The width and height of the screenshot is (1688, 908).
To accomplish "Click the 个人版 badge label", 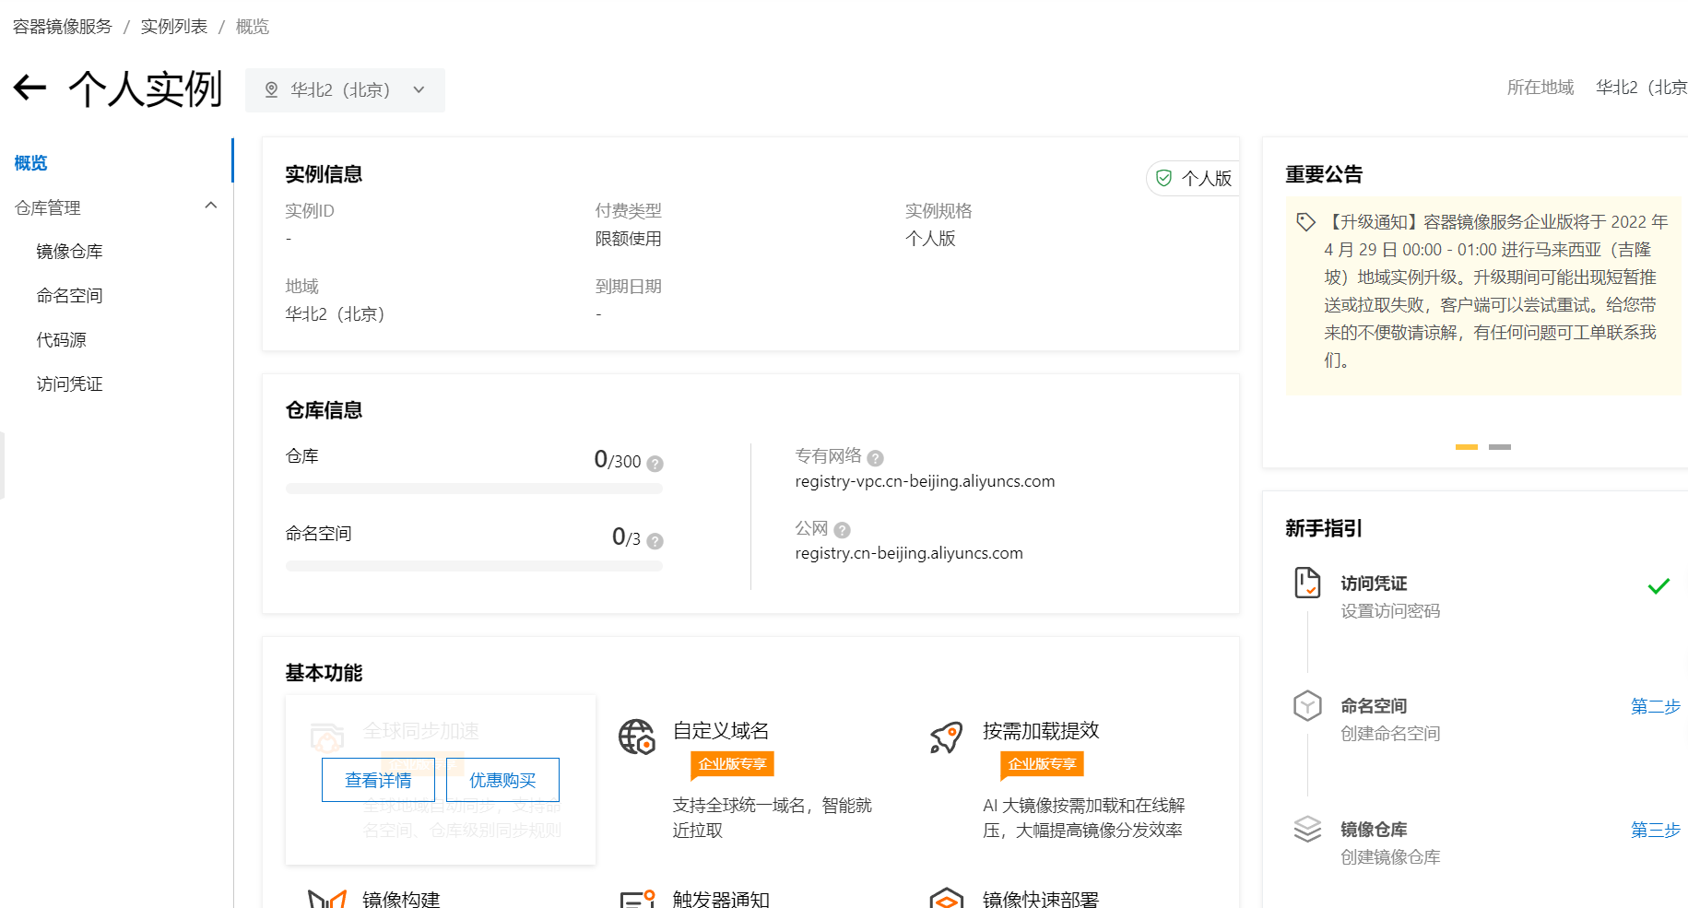I will [1207, 179].
